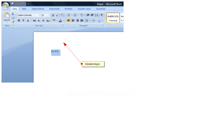This screenshot has width=215, height=127.
Task: Redo the last action
Action: [x=23, y=4]
